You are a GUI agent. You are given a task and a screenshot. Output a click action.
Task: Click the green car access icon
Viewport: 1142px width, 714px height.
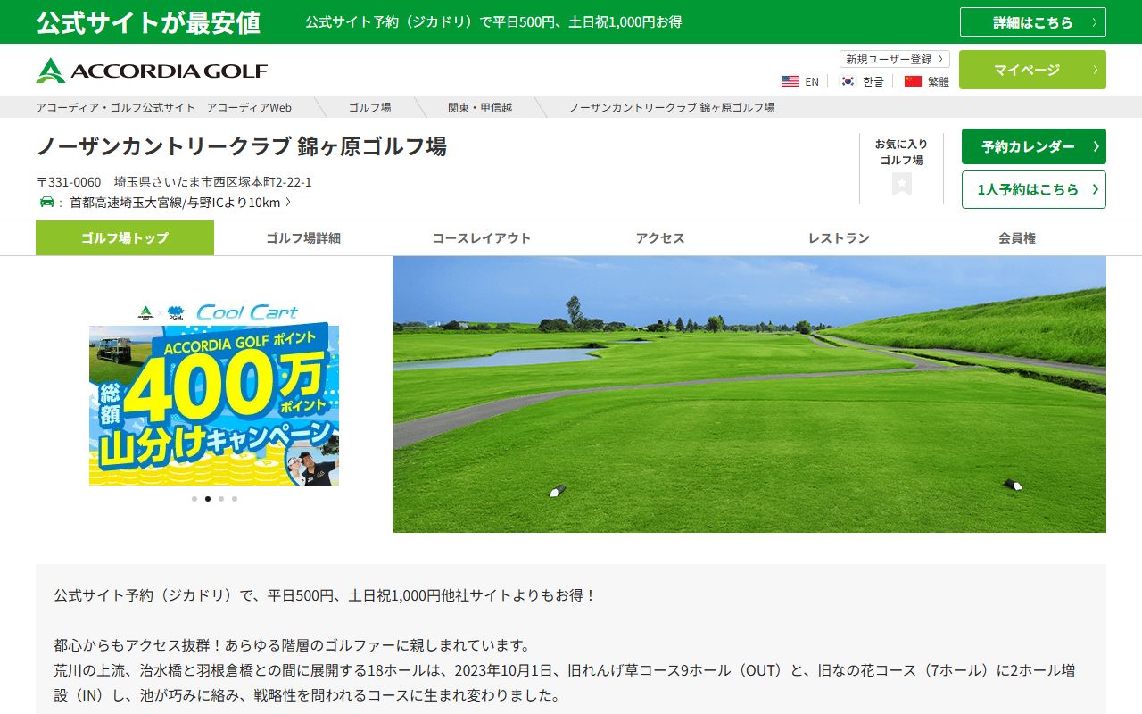(47, 202)
